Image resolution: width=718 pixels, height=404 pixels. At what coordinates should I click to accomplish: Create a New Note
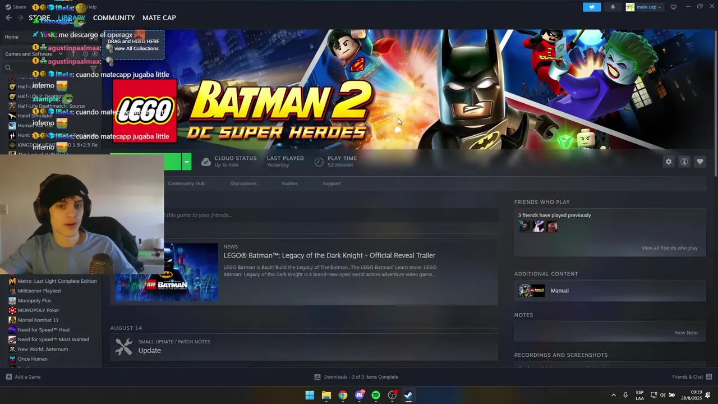pyautogui.click(x=686, y=333)
